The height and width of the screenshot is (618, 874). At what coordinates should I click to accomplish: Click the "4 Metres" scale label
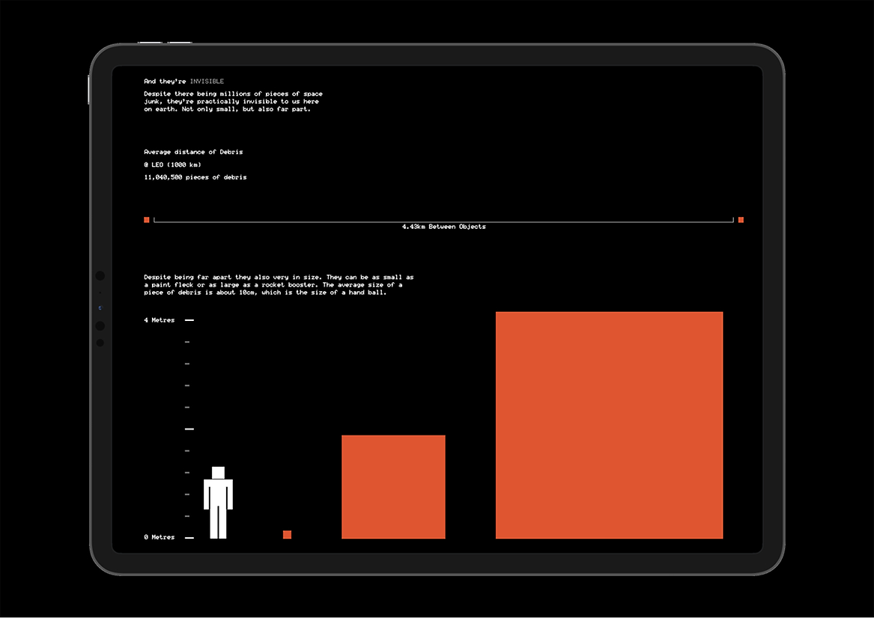[x=159, y=320]
